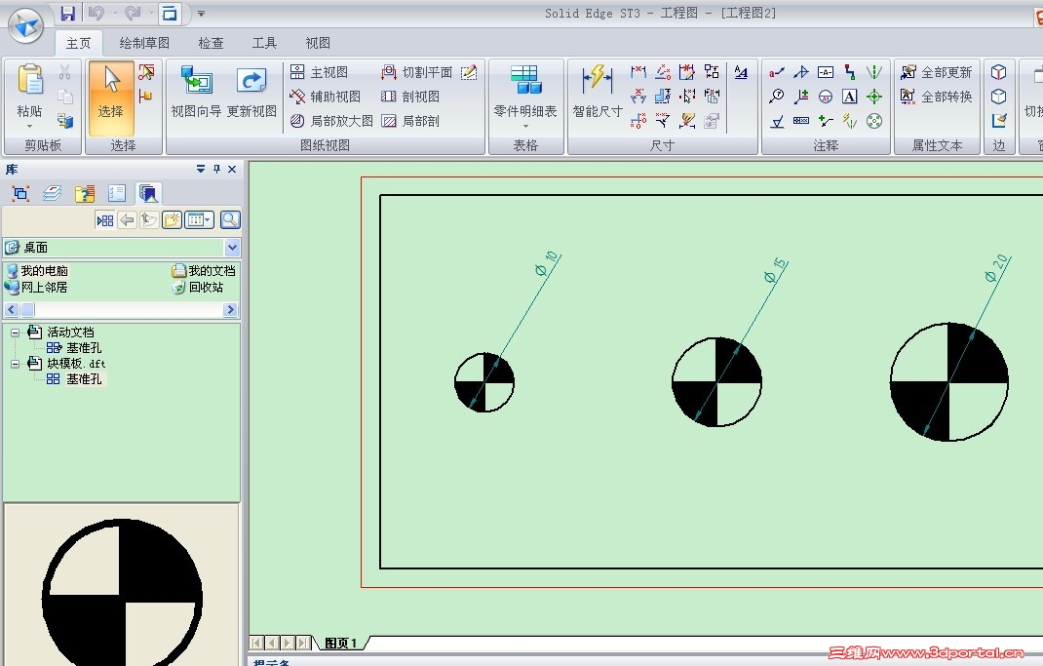Expand the 零件明细表 dropdown arrow
Image resolution: width=1043 pixels, height=666 pixels.
[x=525, y=126]
